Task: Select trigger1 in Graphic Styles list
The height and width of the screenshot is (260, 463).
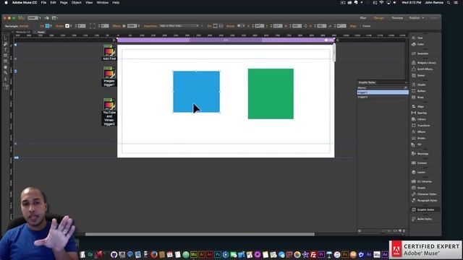Action: 383,92
